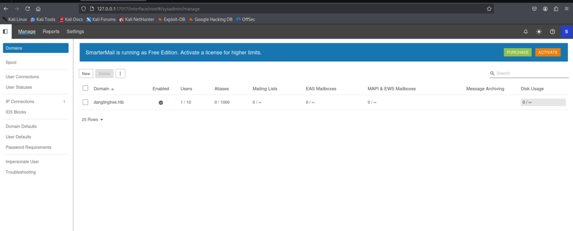This screenshot has height=231, width=573.
Task: Bookmark this page with the star icon
Action: (x=489, y=9)
